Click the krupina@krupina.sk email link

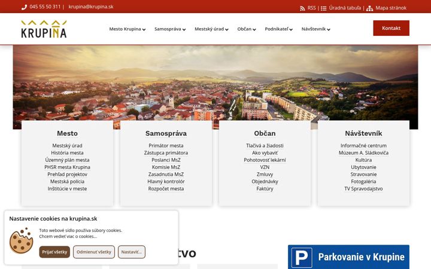pyautogui.click(x=91, y=7)
